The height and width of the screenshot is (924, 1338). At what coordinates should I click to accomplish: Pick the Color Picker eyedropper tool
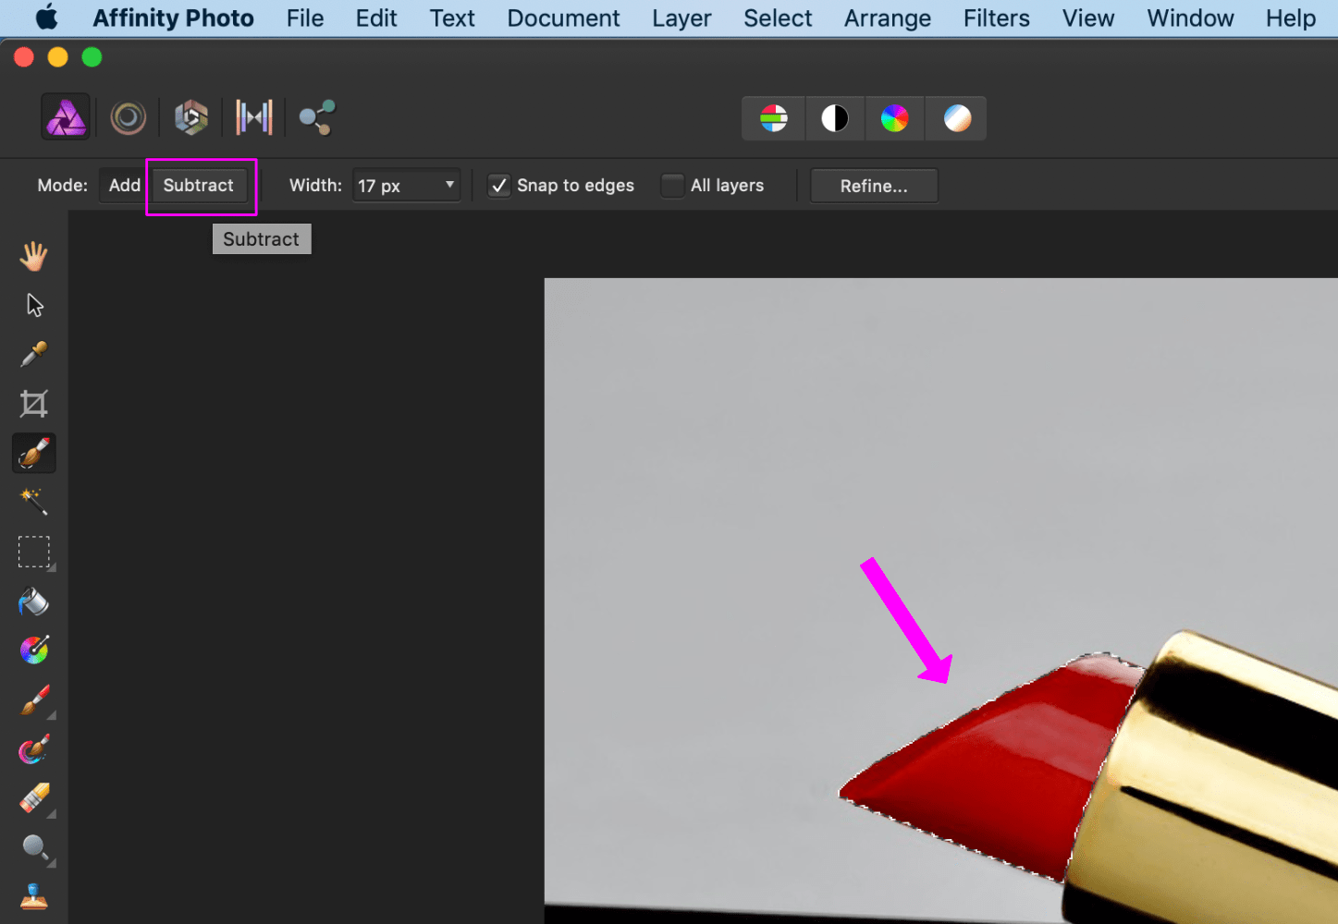34,354
